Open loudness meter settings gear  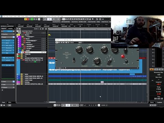click(161, 69)
